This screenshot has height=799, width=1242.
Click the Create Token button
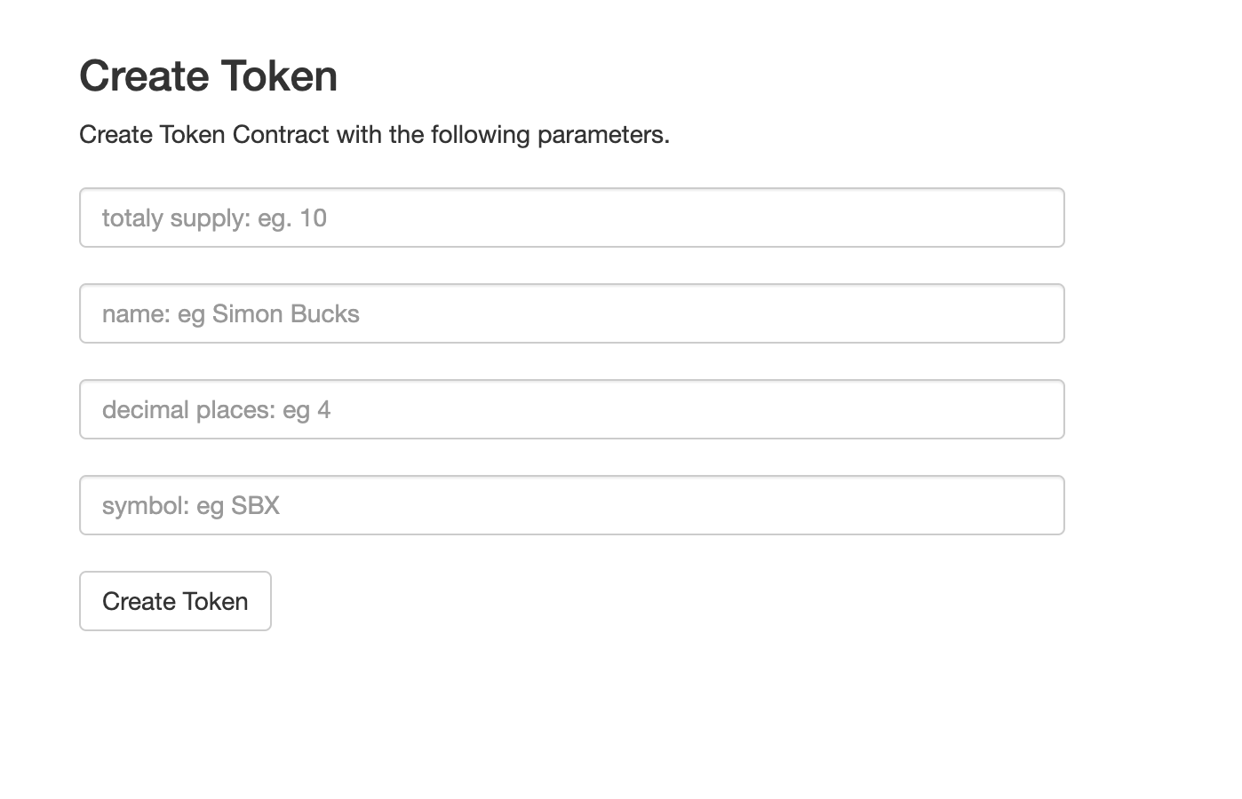coord(175,601)
